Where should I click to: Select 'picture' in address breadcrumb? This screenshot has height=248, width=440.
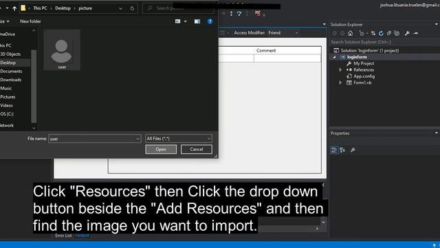click(85, 8)
